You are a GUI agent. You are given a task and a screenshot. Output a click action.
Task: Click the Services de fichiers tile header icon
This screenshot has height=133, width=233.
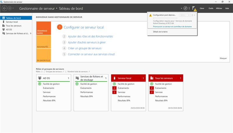77,78
